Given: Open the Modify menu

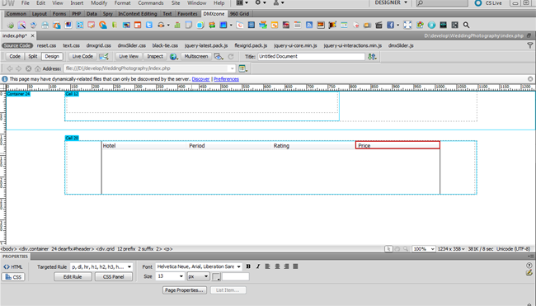Looking at the screenshot, I should point(99,3).
